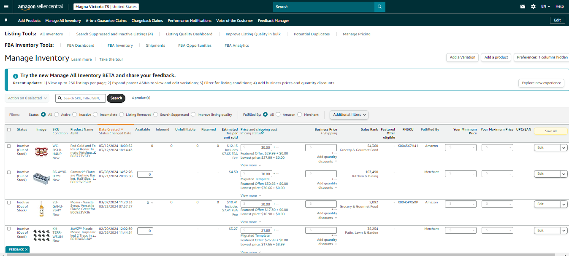Open the hamburger main menu
The width and height of the screenshot is (569, 256).
6,7
